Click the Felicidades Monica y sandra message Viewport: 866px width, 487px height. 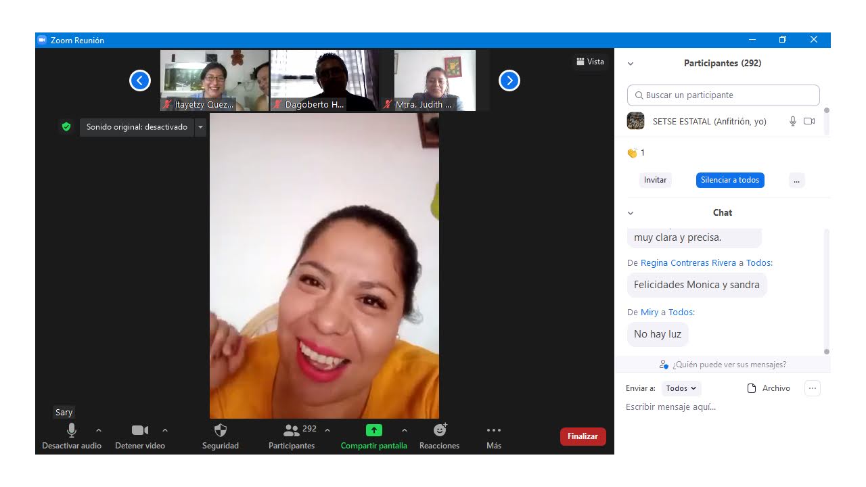click(x=697, y=285)
